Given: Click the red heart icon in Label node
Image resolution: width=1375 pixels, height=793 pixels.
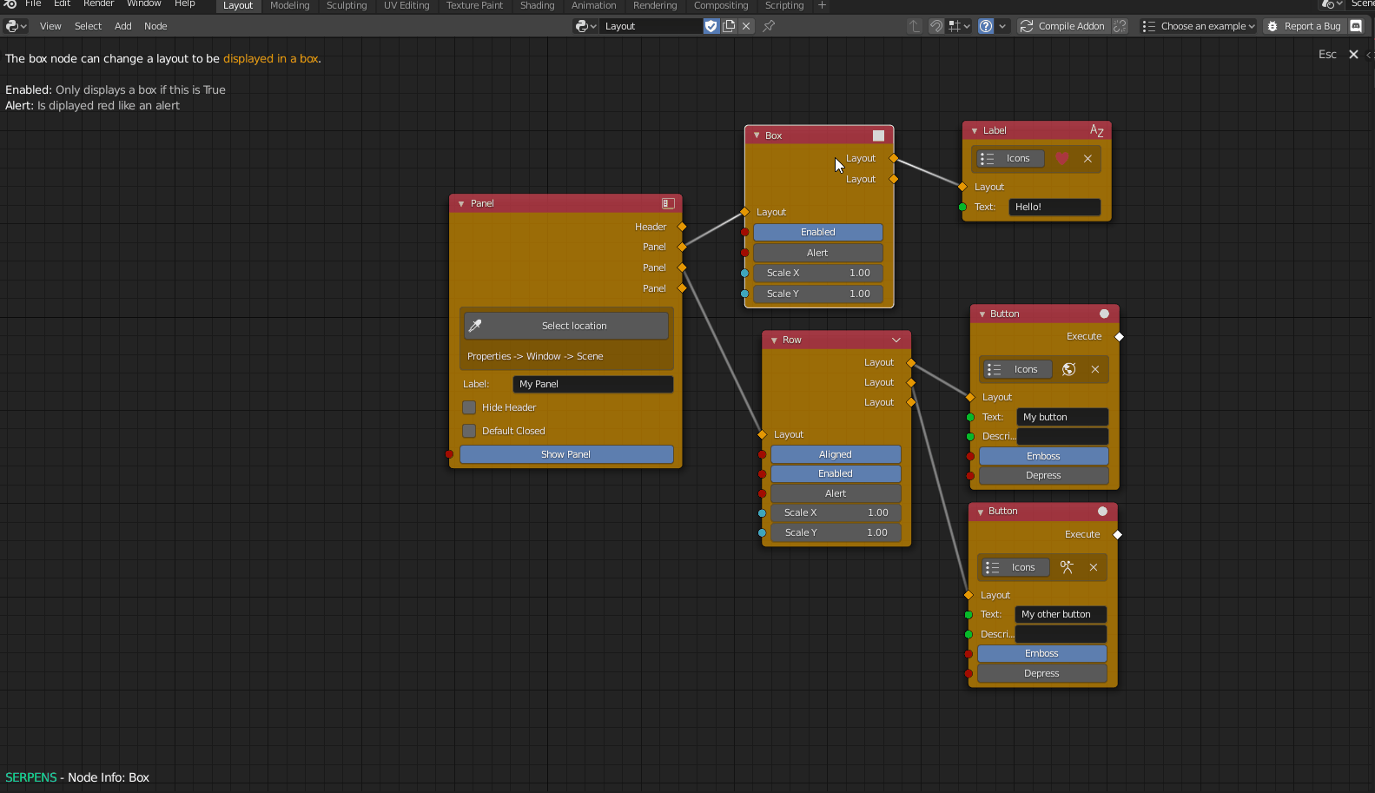Looking at the screenshot, I should [x=1061, y=158].
